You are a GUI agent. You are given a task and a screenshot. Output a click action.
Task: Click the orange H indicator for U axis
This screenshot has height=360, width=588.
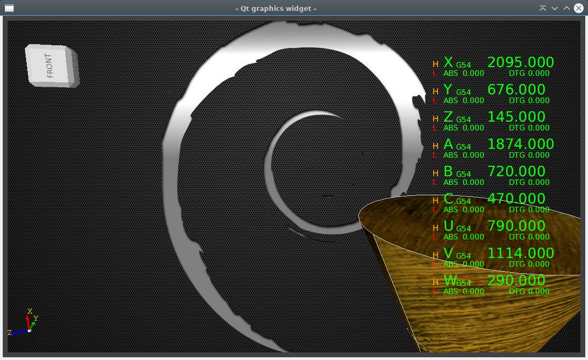pos(435,228)
